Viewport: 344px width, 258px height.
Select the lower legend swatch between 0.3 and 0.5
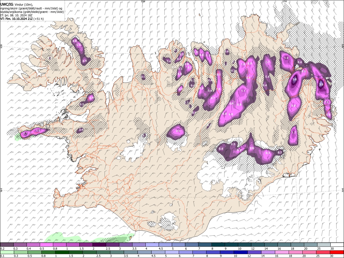(20, 252)
